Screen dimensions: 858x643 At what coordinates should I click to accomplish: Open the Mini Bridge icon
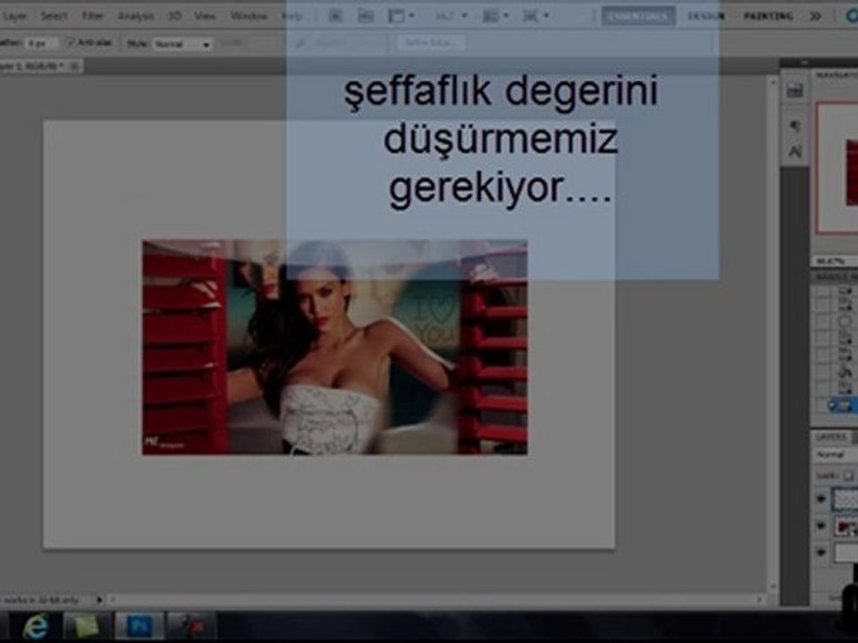pos(365,16)
